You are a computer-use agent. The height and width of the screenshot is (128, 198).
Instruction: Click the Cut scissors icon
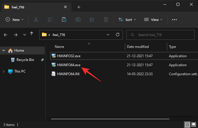[x=36, y=20]
